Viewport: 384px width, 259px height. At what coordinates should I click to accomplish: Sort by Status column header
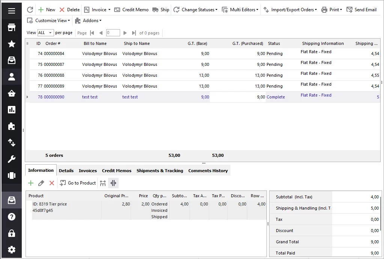click(274, 43)
